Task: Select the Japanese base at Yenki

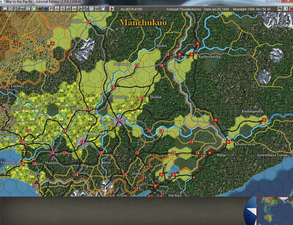Action: (125, 175)
